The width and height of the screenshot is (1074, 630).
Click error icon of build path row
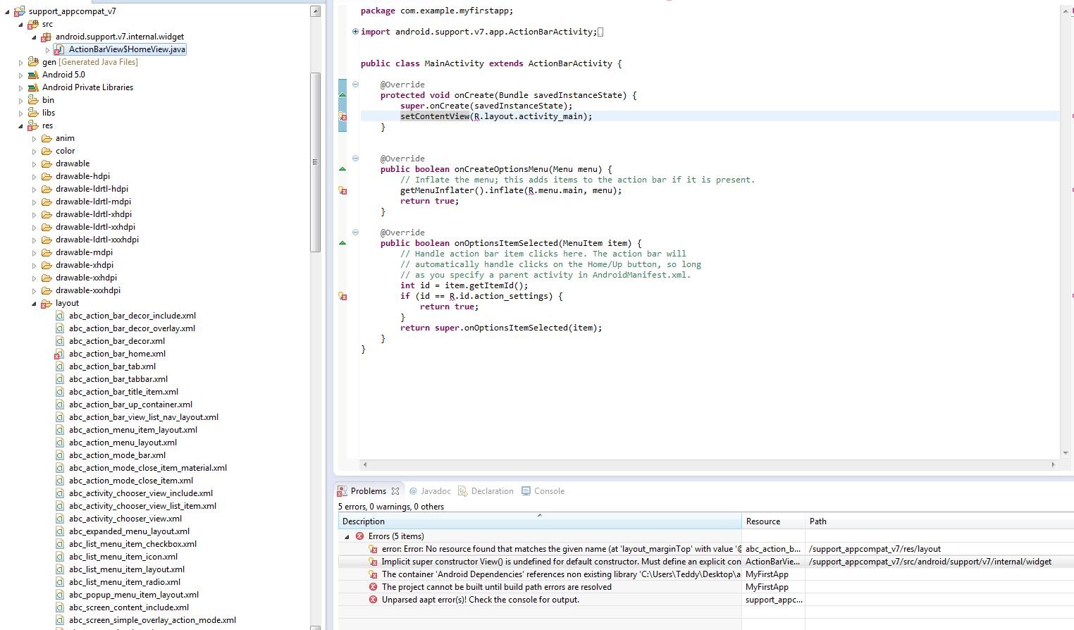(373, 587)
